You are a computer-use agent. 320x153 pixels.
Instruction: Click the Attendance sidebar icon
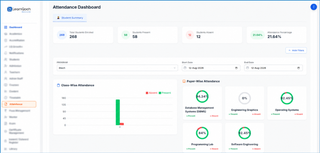pos(6,104)
